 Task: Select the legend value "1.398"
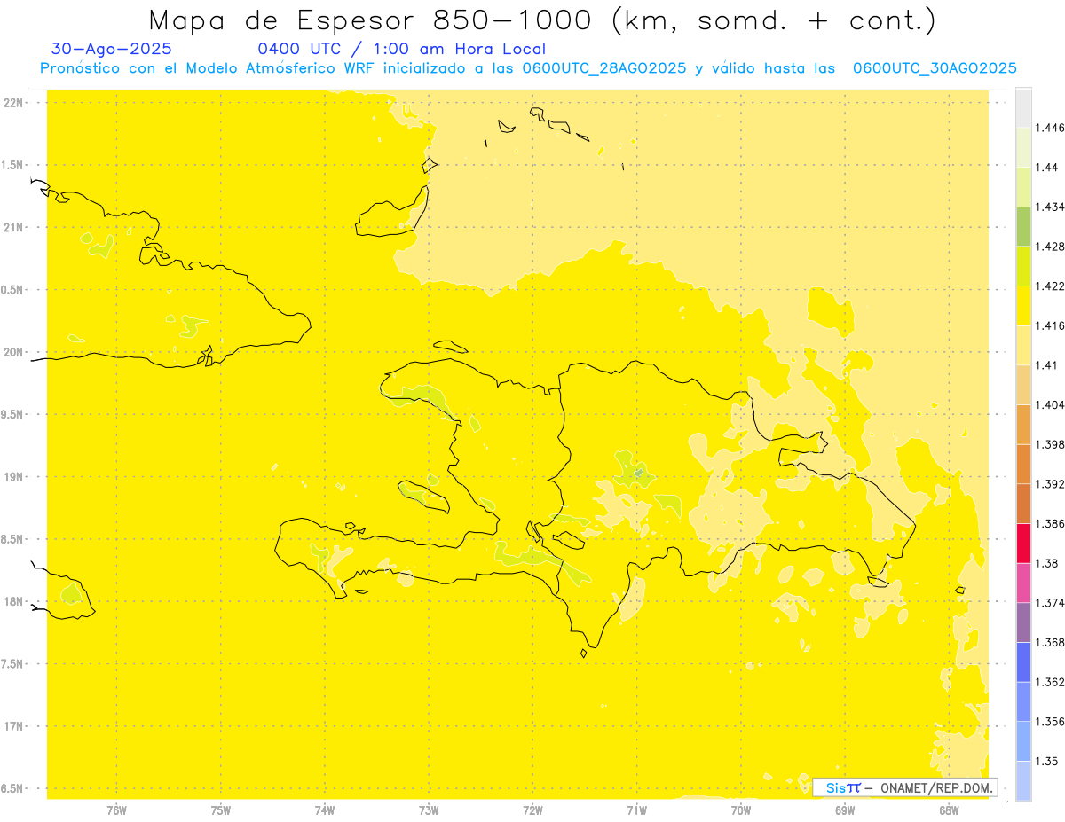[x=1049, y=444]
